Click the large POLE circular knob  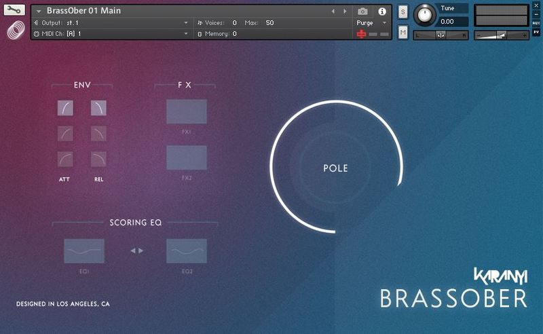[x=335, y=167]
